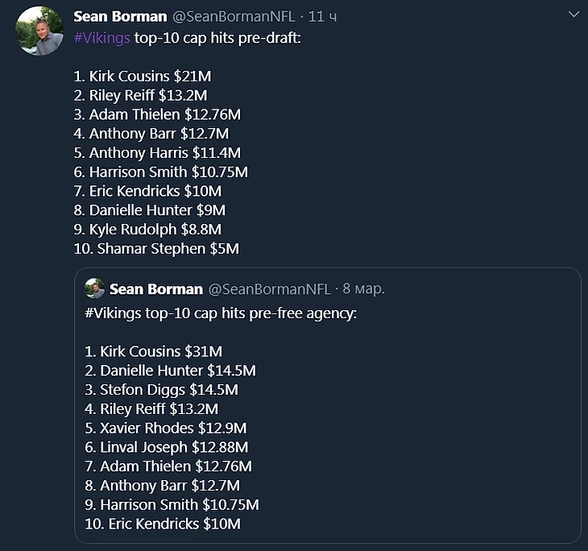Click the small avatar in the quoted tweet

94,288
